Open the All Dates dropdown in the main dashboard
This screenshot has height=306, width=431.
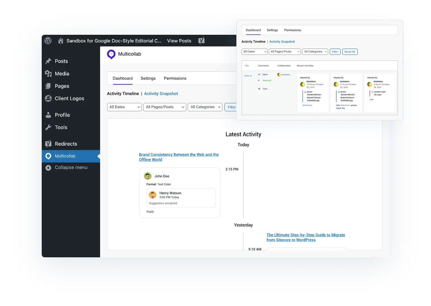(x=124, y=107)
